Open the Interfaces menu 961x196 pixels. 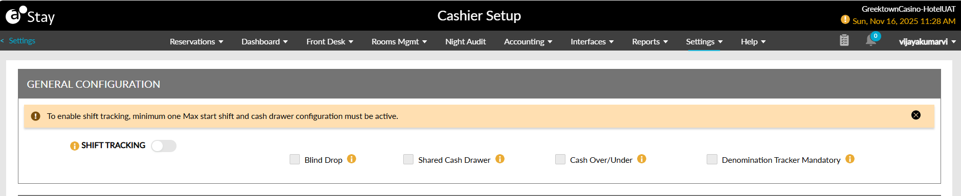[x=592, y=41]
